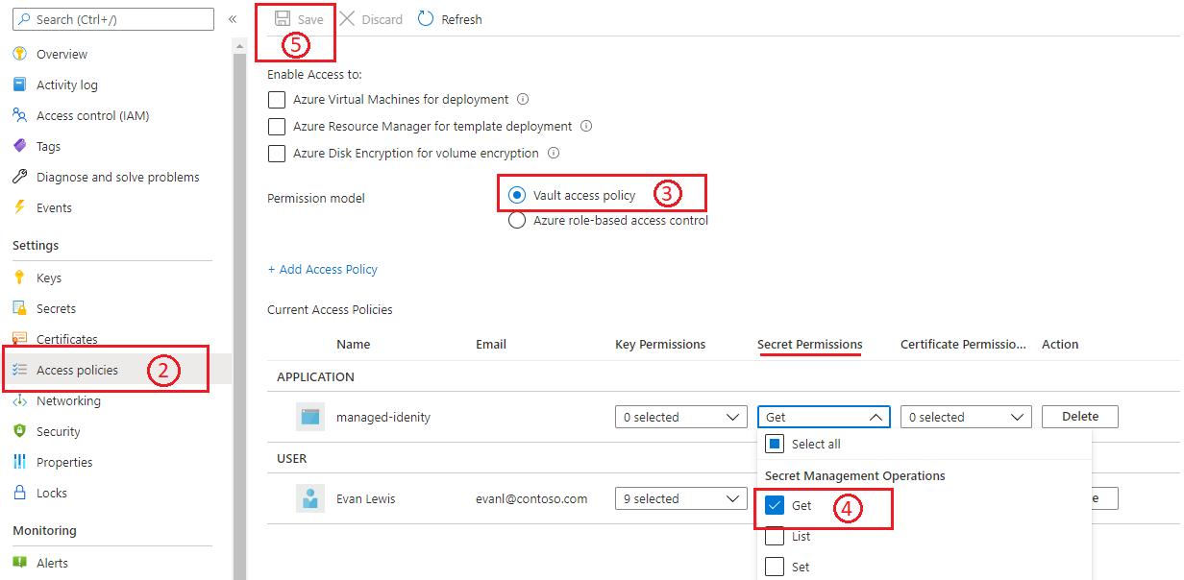Viewport: 1184px width, 580px height.
Task: Click the Refresh icon in the toolbar
Action: tap(426, 19)
